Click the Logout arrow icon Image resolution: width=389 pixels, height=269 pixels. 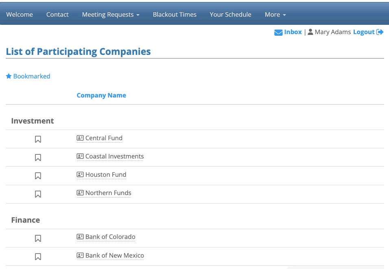pyautogui.click(x=380, y=32)
